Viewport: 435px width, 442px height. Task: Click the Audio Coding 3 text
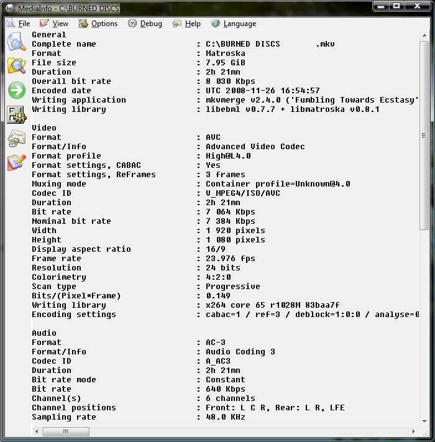[240, 351]
